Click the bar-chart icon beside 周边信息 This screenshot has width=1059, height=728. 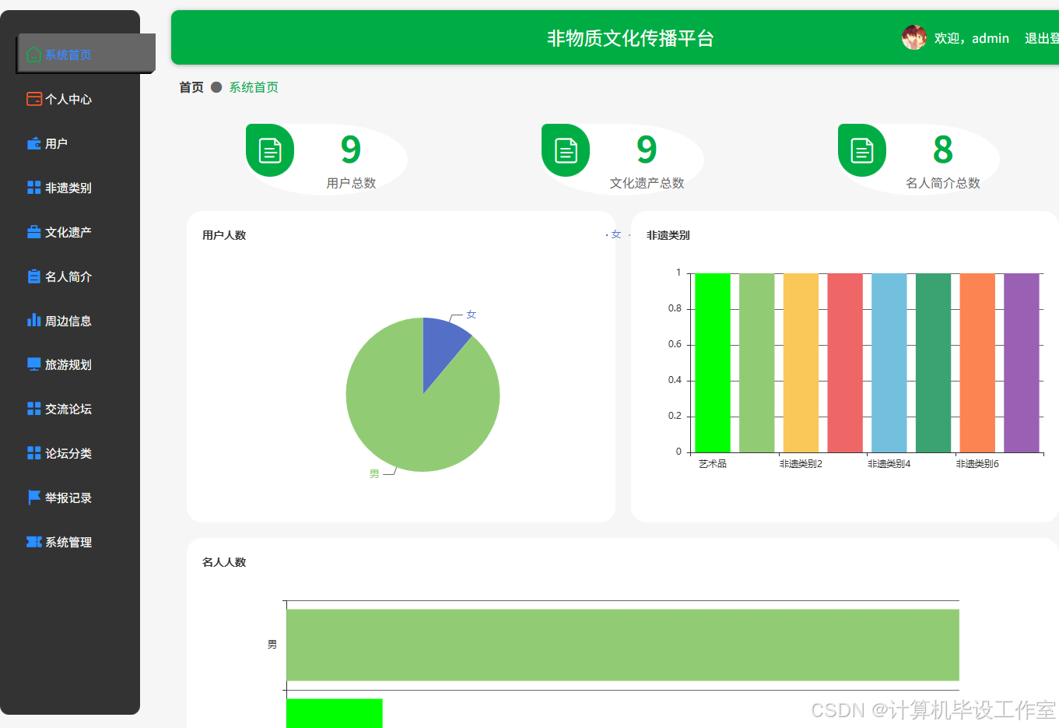tap(33, 320)
